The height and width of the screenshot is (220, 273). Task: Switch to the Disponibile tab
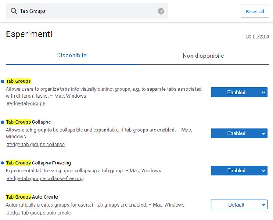[71, 55]
